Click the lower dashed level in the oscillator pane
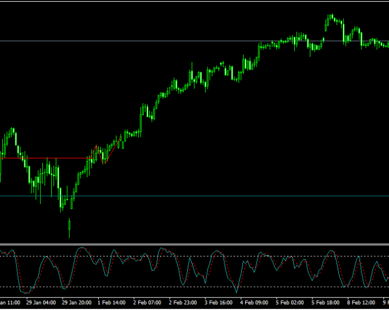389x310 pixels. point(194,287)
